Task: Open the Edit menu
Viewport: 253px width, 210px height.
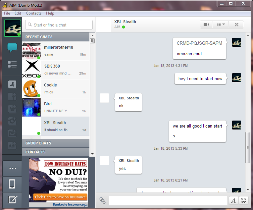Action: 18,13
